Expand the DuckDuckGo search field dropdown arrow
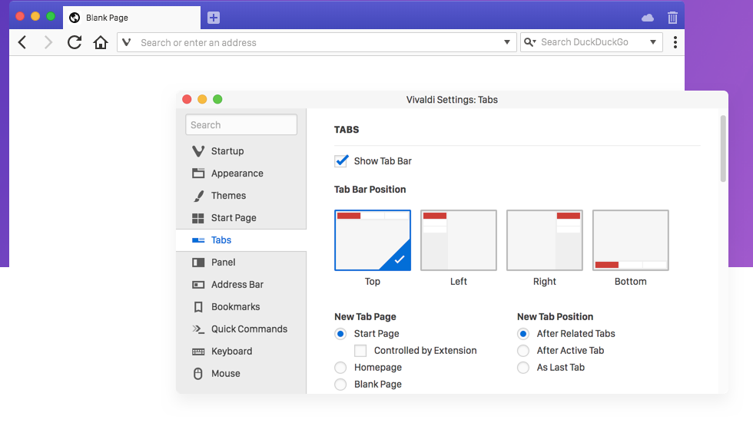753x423 pixels. 653,42
